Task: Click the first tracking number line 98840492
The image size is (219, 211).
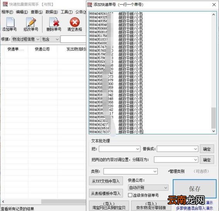Action: (116, 13)
